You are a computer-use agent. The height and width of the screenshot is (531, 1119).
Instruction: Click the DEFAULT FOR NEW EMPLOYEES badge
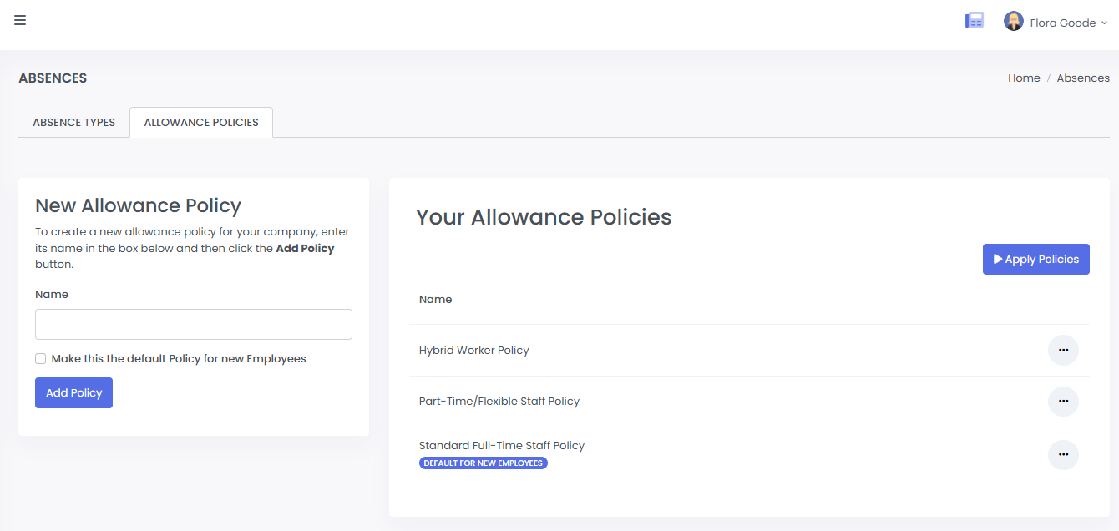[x=483, y=463]
